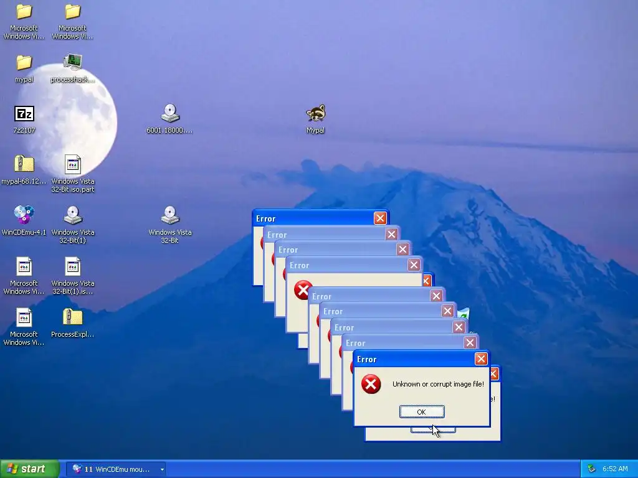This screenshot has height=478, width=638.
Task: Click OK in the front Error dialog
Action: pyautogui.click(x=422, y=412)
